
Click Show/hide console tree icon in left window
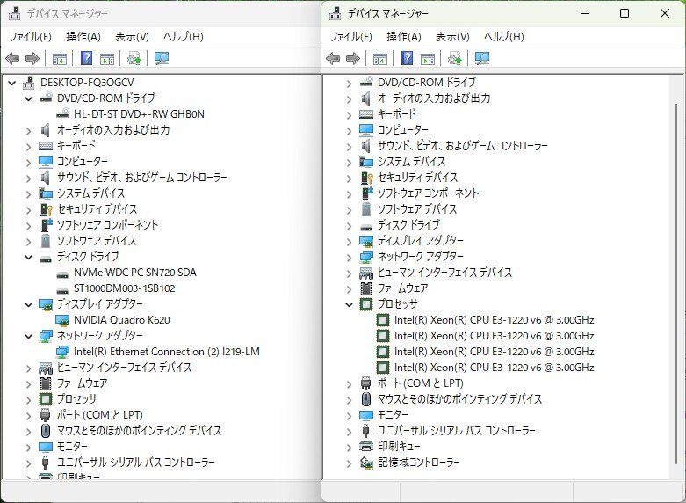point(60,59)
